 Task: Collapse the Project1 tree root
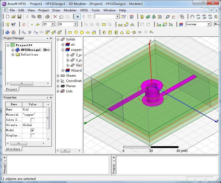click(x=8, y=45)
